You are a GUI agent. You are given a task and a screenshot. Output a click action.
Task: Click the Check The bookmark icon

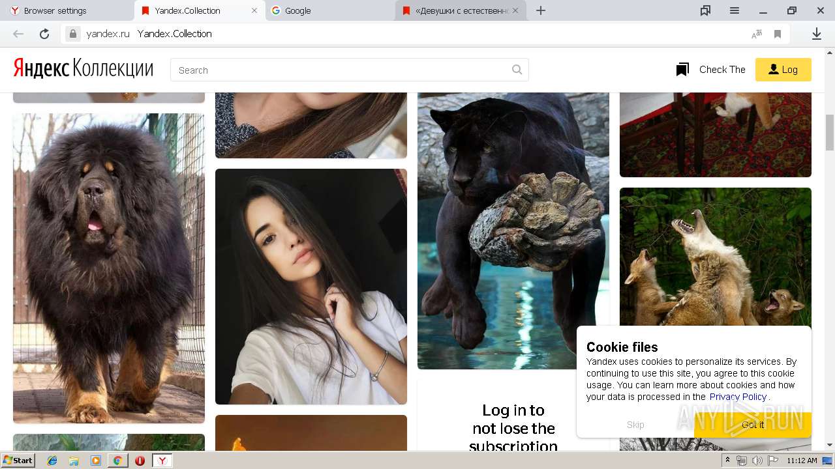pyautogui.click(x=682, y=70)
